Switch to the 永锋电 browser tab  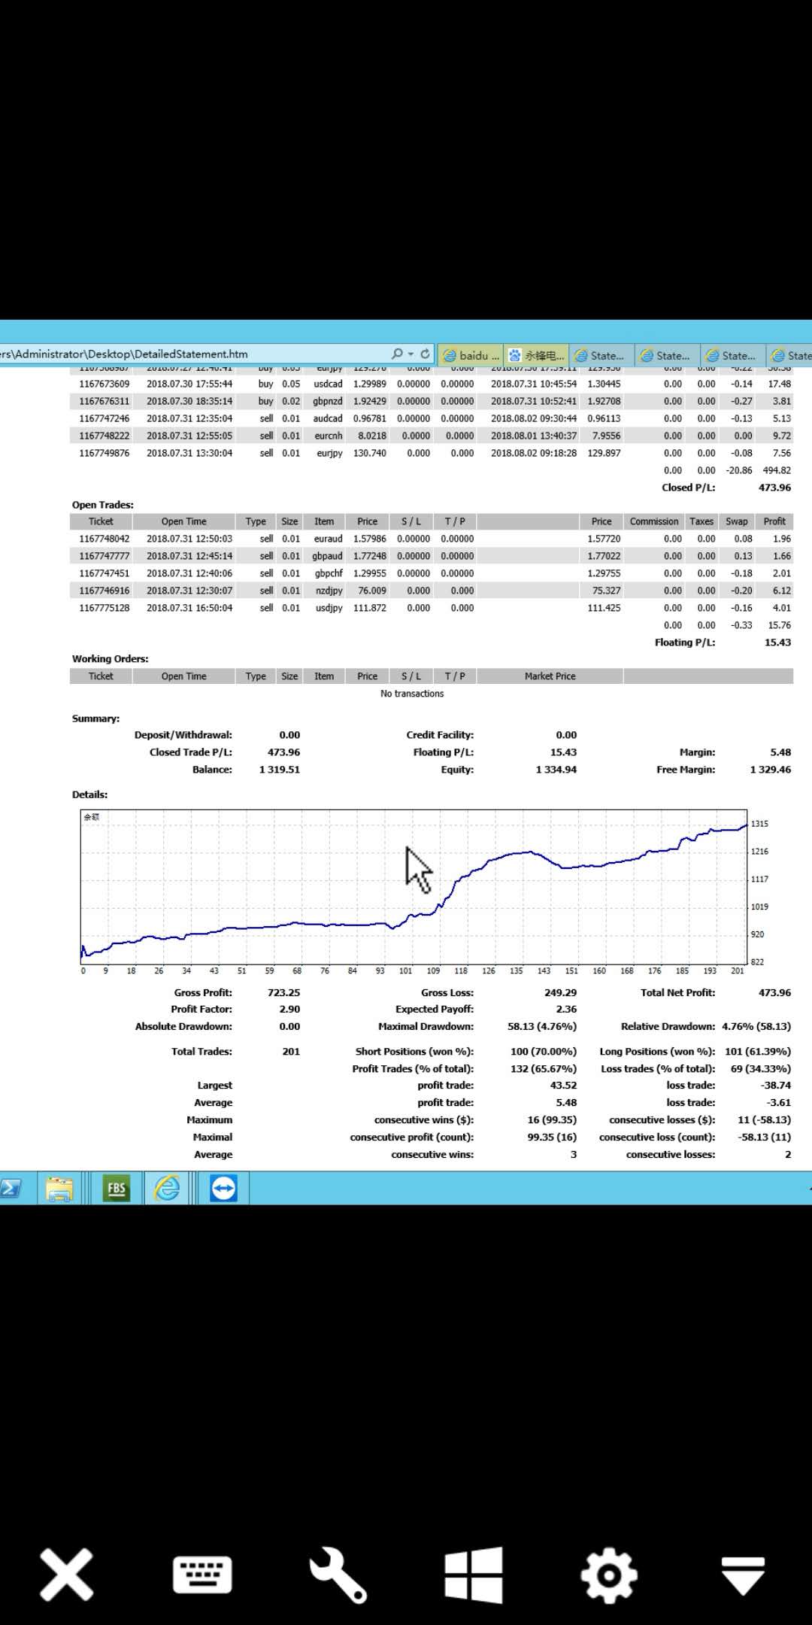click(x=536, y=355)
